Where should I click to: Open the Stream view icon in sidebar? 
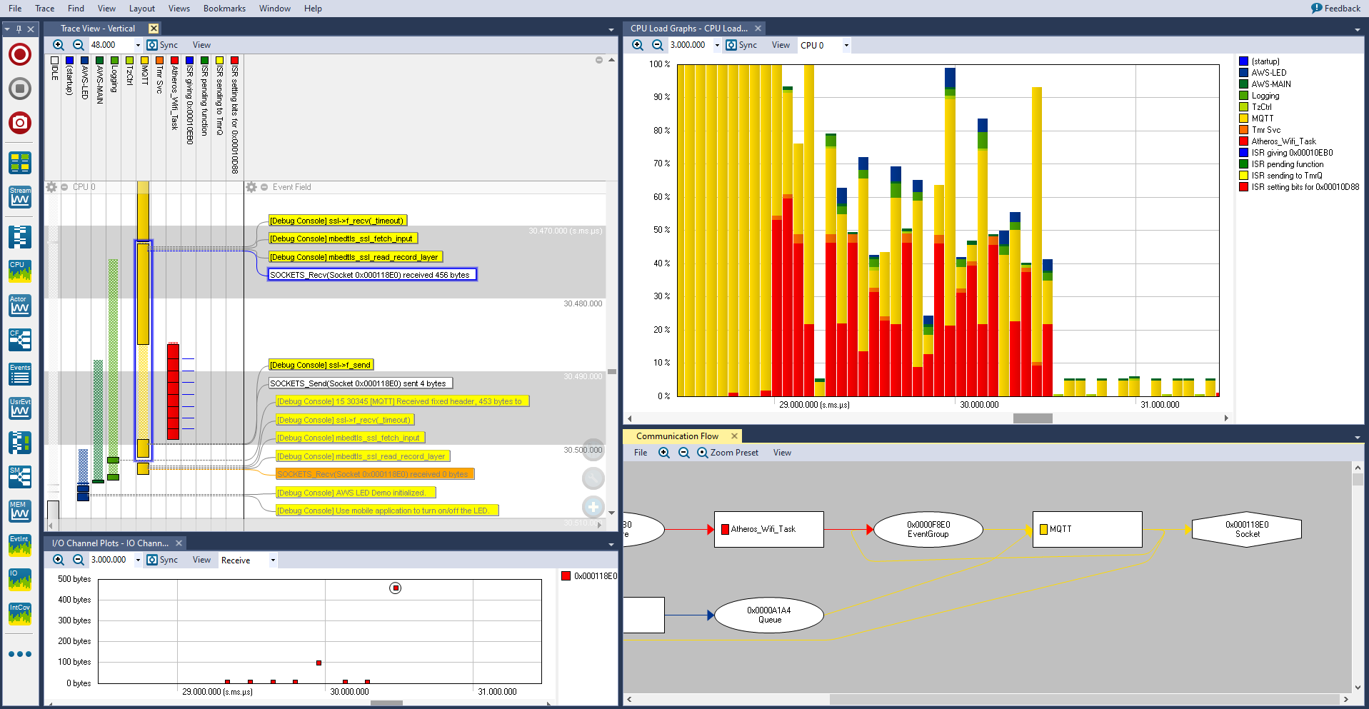[x=19, y=197]
